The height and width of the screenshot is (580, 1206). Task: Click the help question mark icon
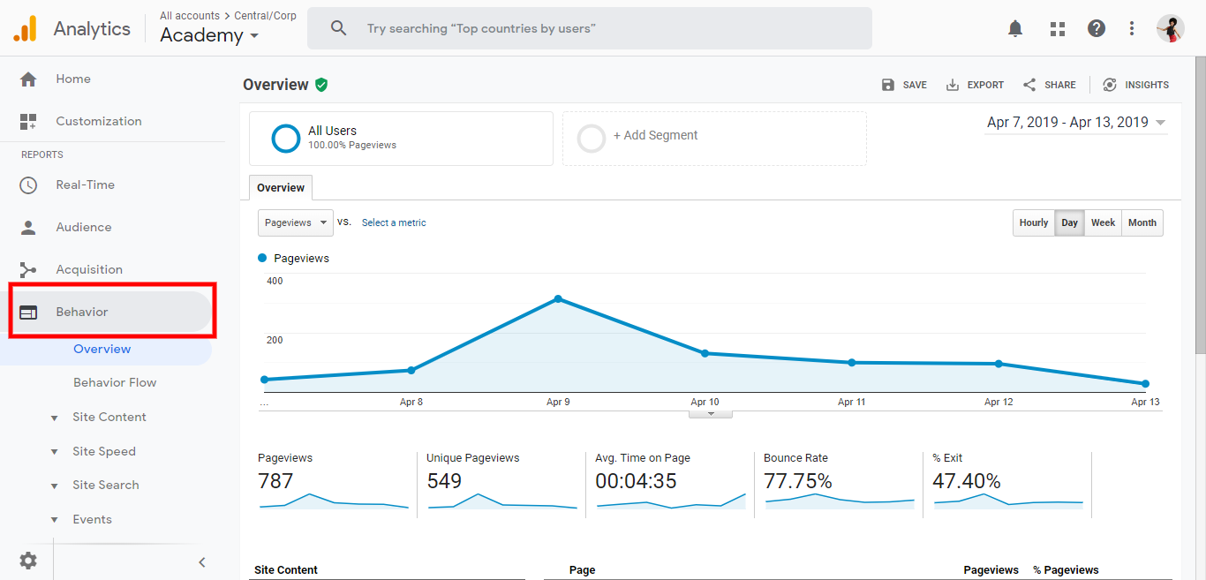click(1097, 28)
